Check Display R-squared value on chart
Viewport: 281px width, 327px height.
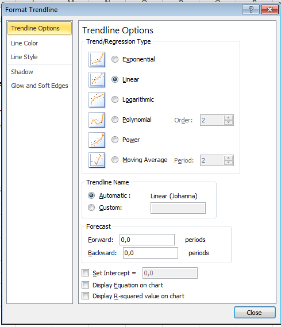pyautogui.click(x=85, y=296)
